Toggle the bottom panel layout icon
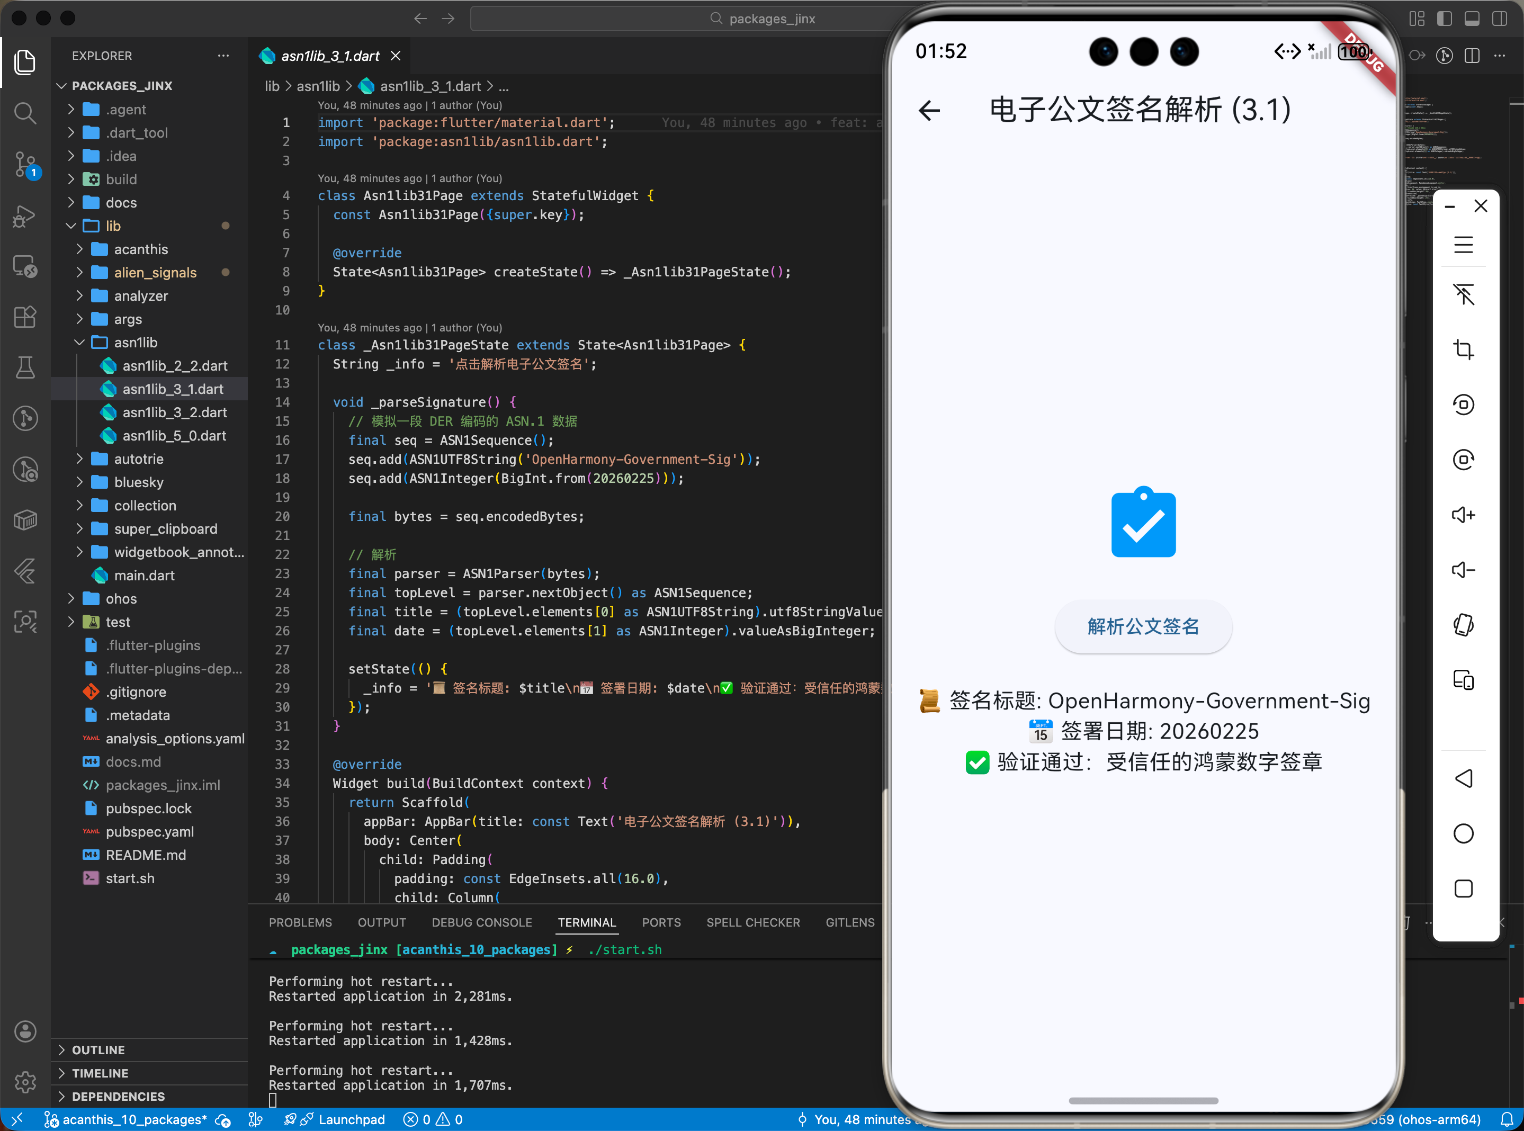The image size is (1524, 1131). (x=1472, y=19)
